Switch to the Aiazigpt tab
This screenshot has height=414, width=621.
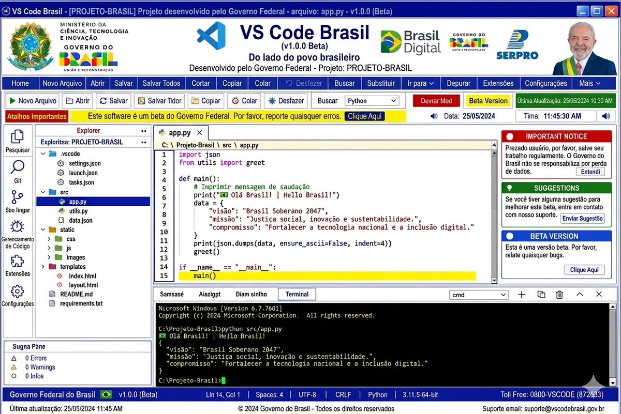tap(210, 294)
